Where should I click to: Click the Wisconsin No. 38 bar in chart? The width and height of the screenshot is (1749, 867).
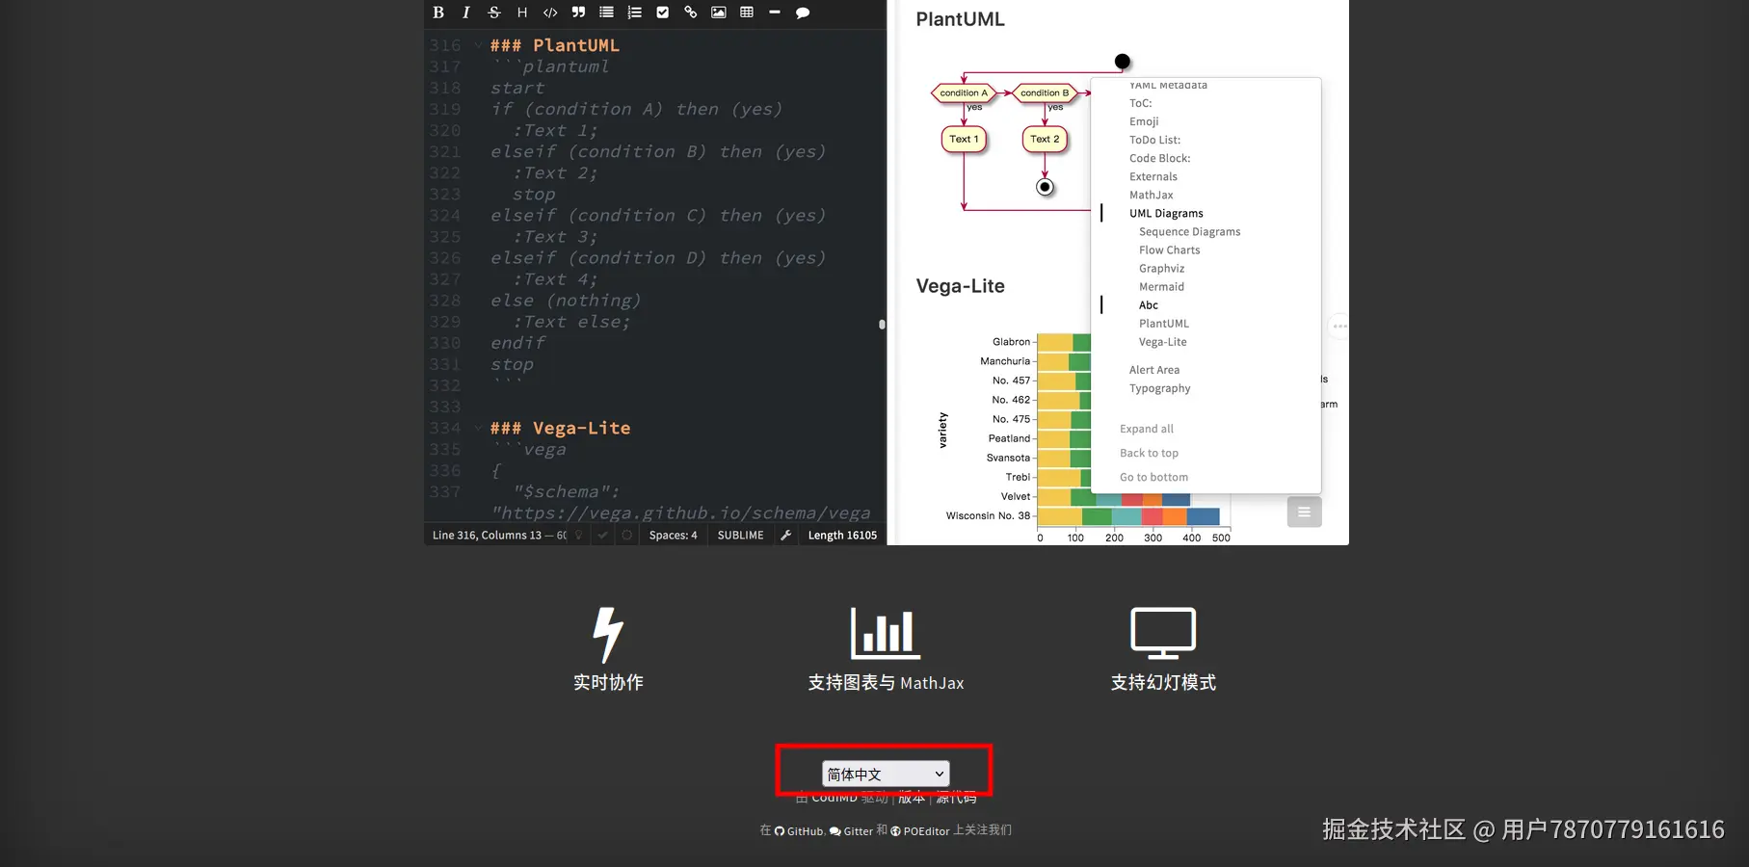pos(1127,515)
